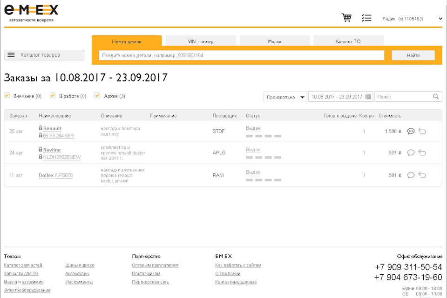Click the chat bubble on the Novline order

411,152
